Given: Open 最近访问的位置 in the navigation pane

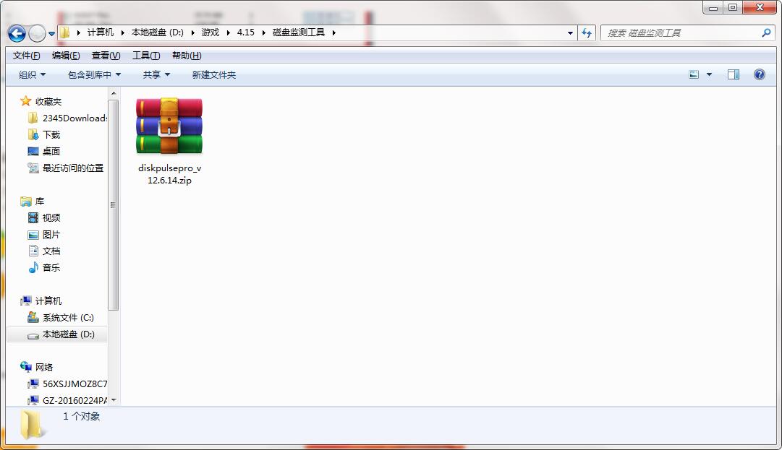Looking at the screenshot, I should 73,168.
